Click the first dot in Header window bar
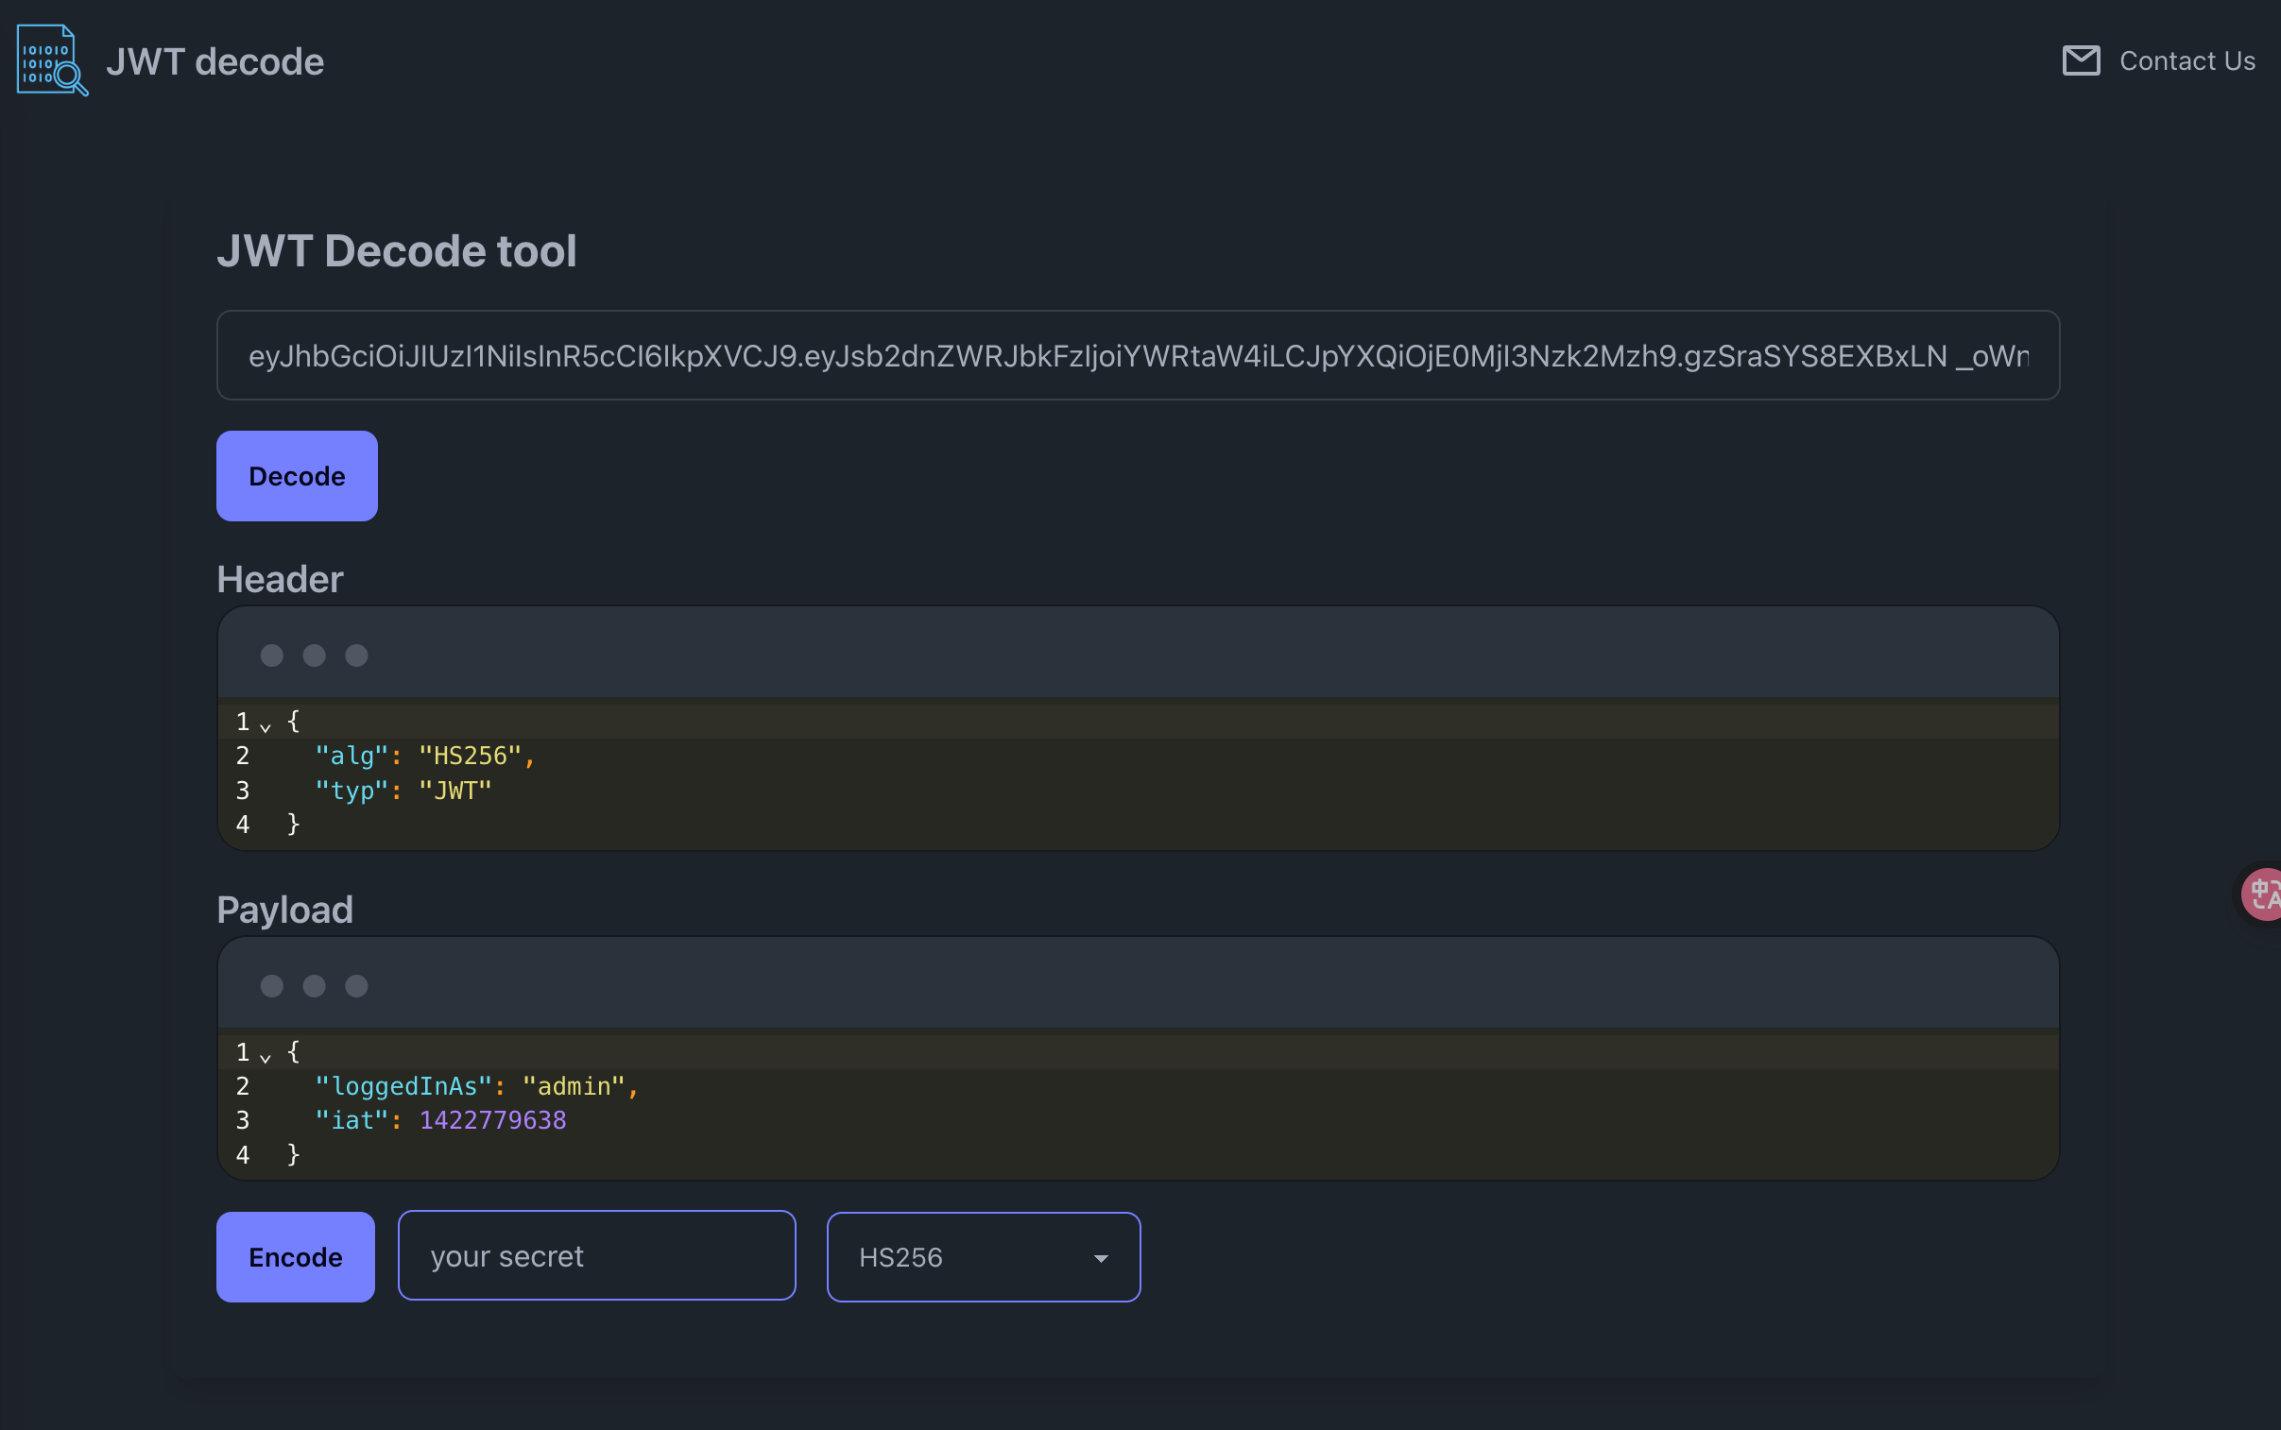 pos(271,655)
